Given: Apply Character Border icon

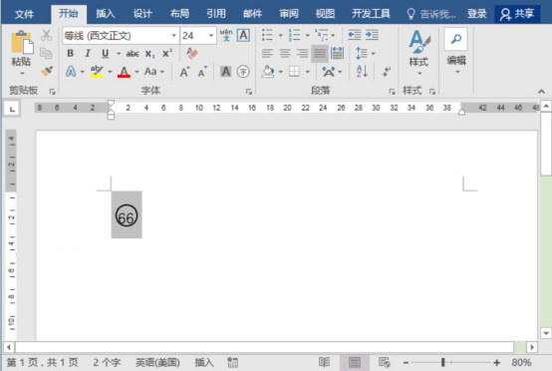Looking at the screenshot, I should (243, 35).
